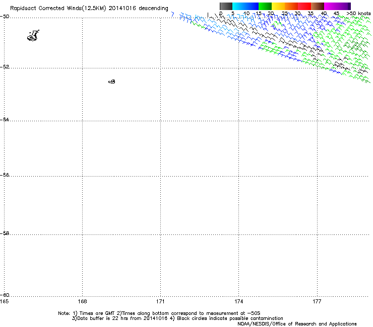Click the gray 0-5 knots legend swatch

pos(226,6)
